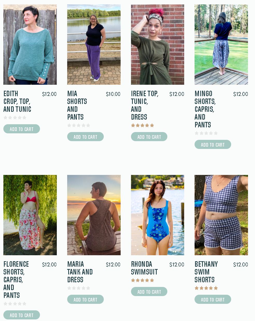Open the Edith Crop, Top, and Tunic photo
This screenshot has width=255, height=321.
pos(30,44)
